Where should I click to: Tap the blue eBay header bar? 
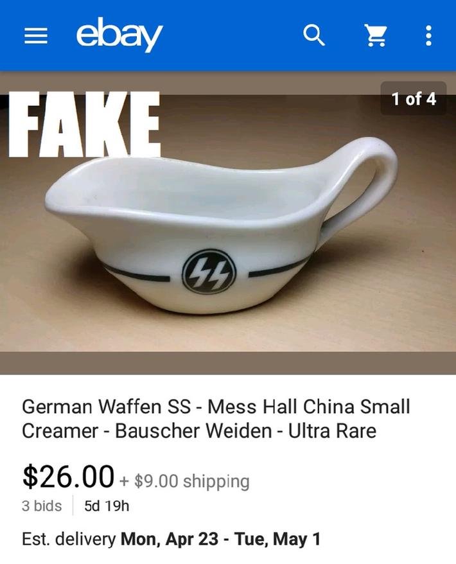coord(228,35)
